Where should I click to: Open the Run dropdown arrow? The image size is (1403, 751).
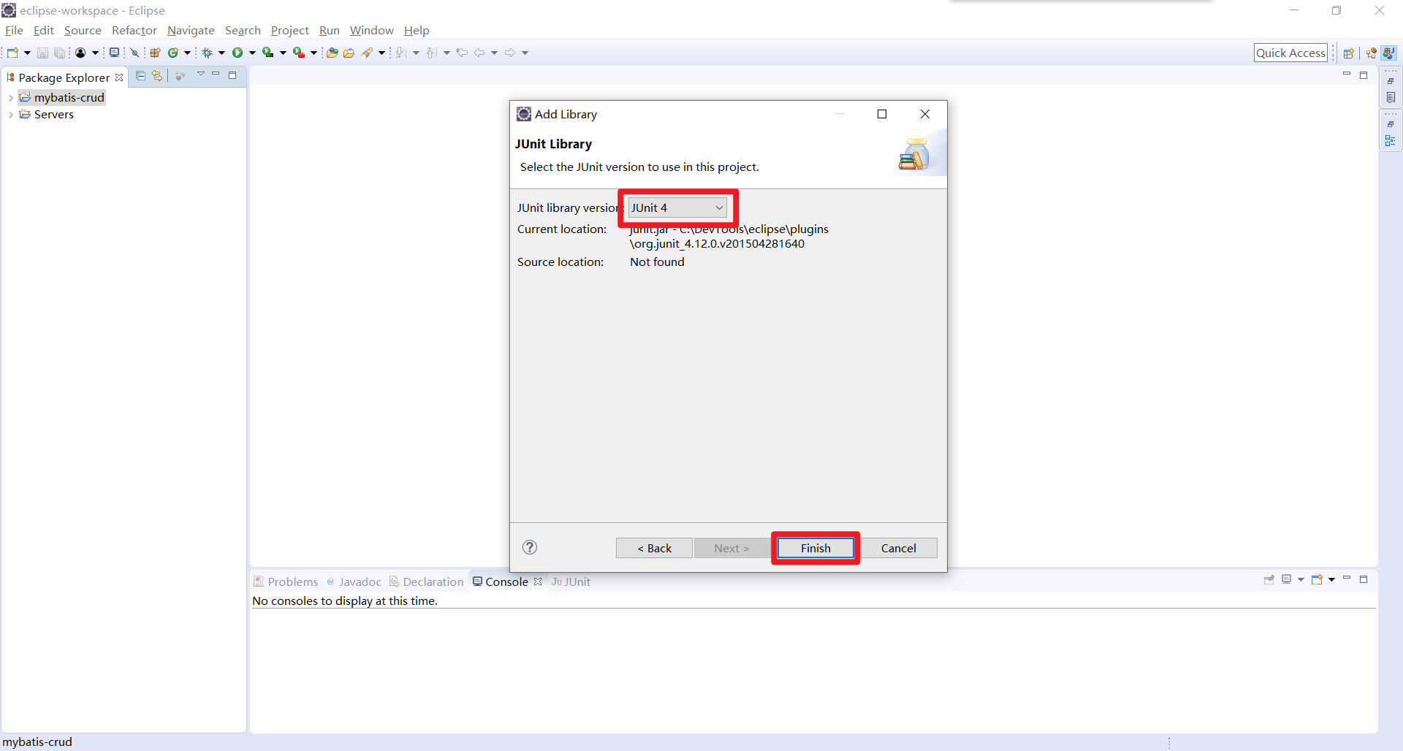pyautogui.click(x=252, y=53)
